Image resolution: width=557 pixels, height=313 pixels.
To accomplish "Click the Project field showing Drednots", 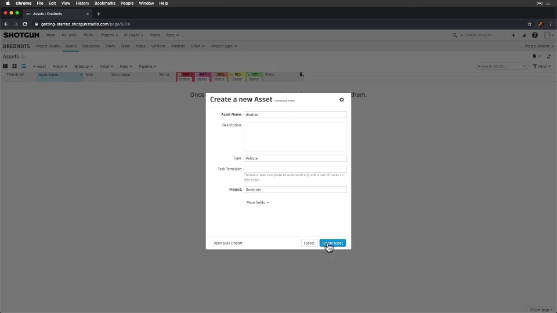I will point(295,190).
